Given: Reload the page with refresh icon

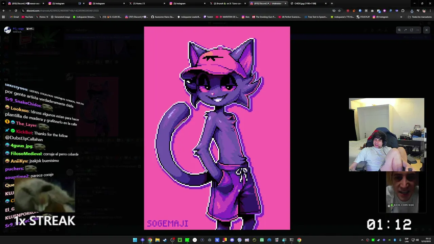Looking at the screenshot, I should click(16, 11).
